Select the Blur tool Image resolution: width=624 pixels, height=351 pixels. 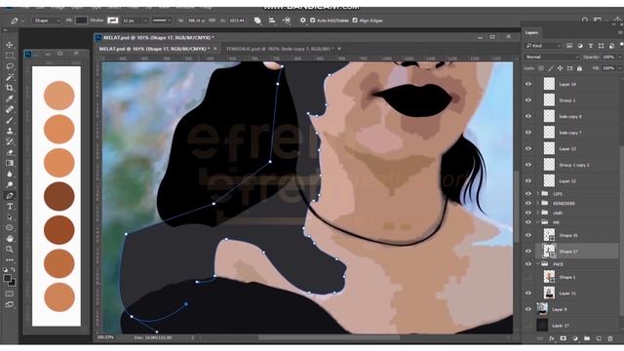10,174
